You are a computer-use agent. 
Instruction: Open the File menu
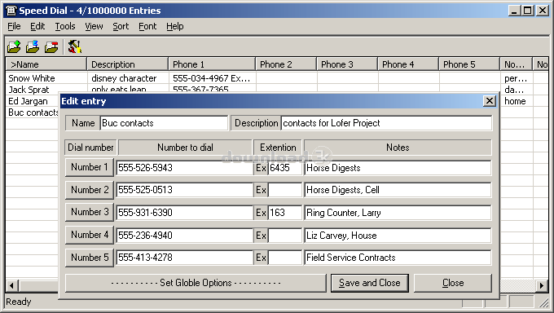point(14,26)
